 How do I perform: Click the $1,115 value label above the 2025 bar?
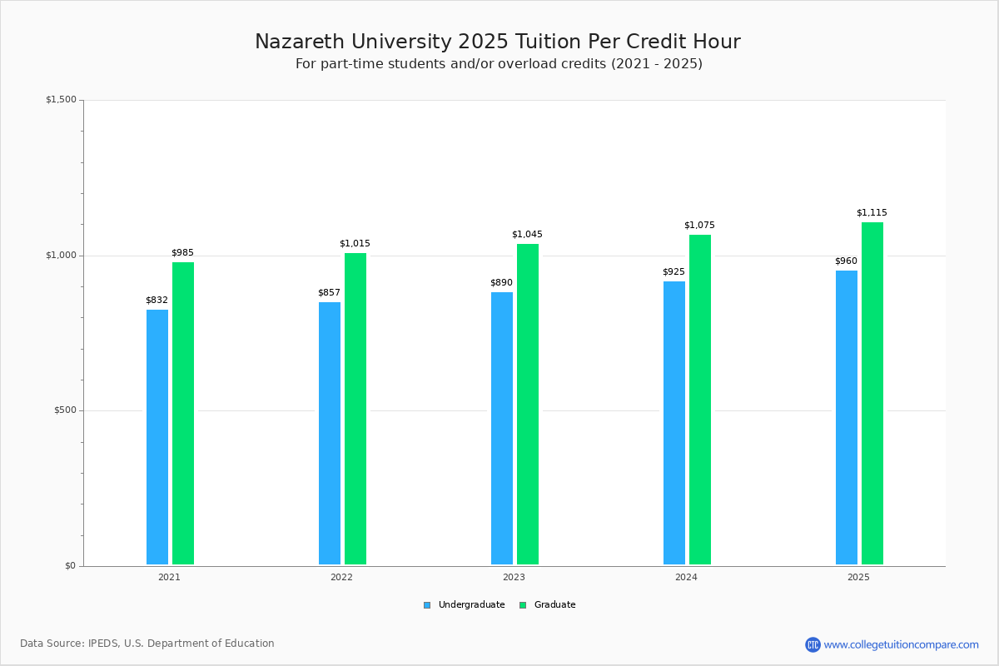click(872, 212)
